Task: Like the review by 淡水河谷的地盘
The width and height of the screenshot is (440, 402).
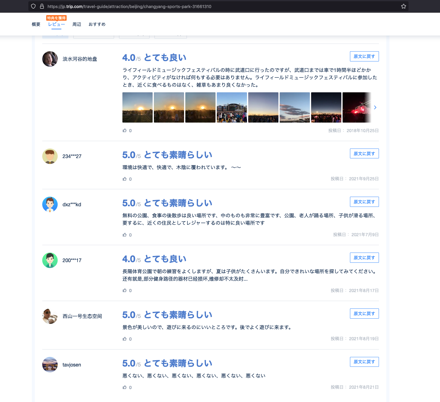Action: [x=125, y=131]
